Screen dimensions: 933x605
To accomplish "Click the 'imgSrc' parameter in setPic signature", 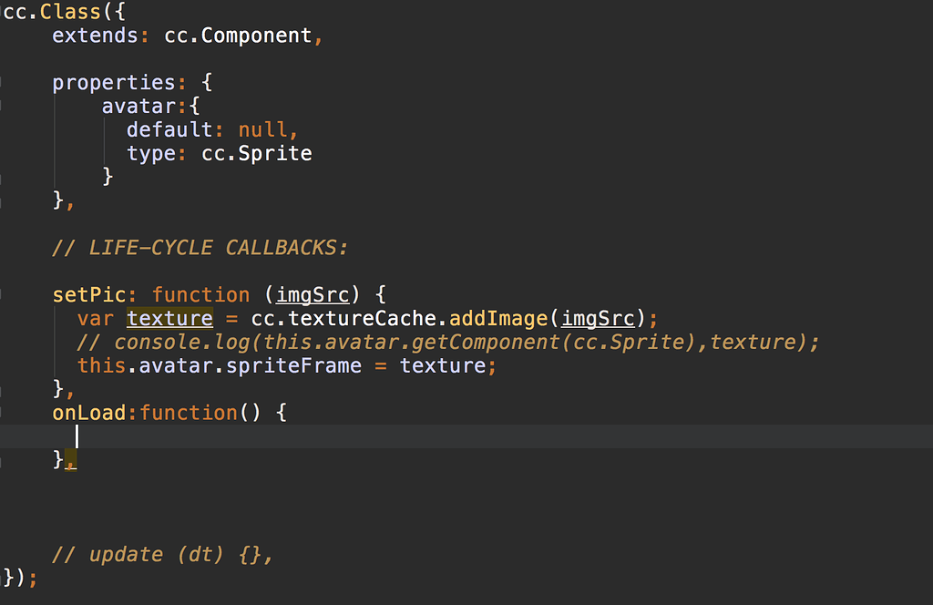I will click(x=313, y=295).
